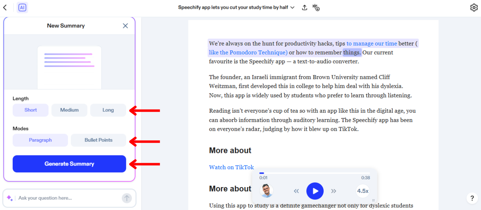This screenshot has height=210, width=481.
Task: Choose Paragraph summary mode
Action: click(x=40, y=140)
